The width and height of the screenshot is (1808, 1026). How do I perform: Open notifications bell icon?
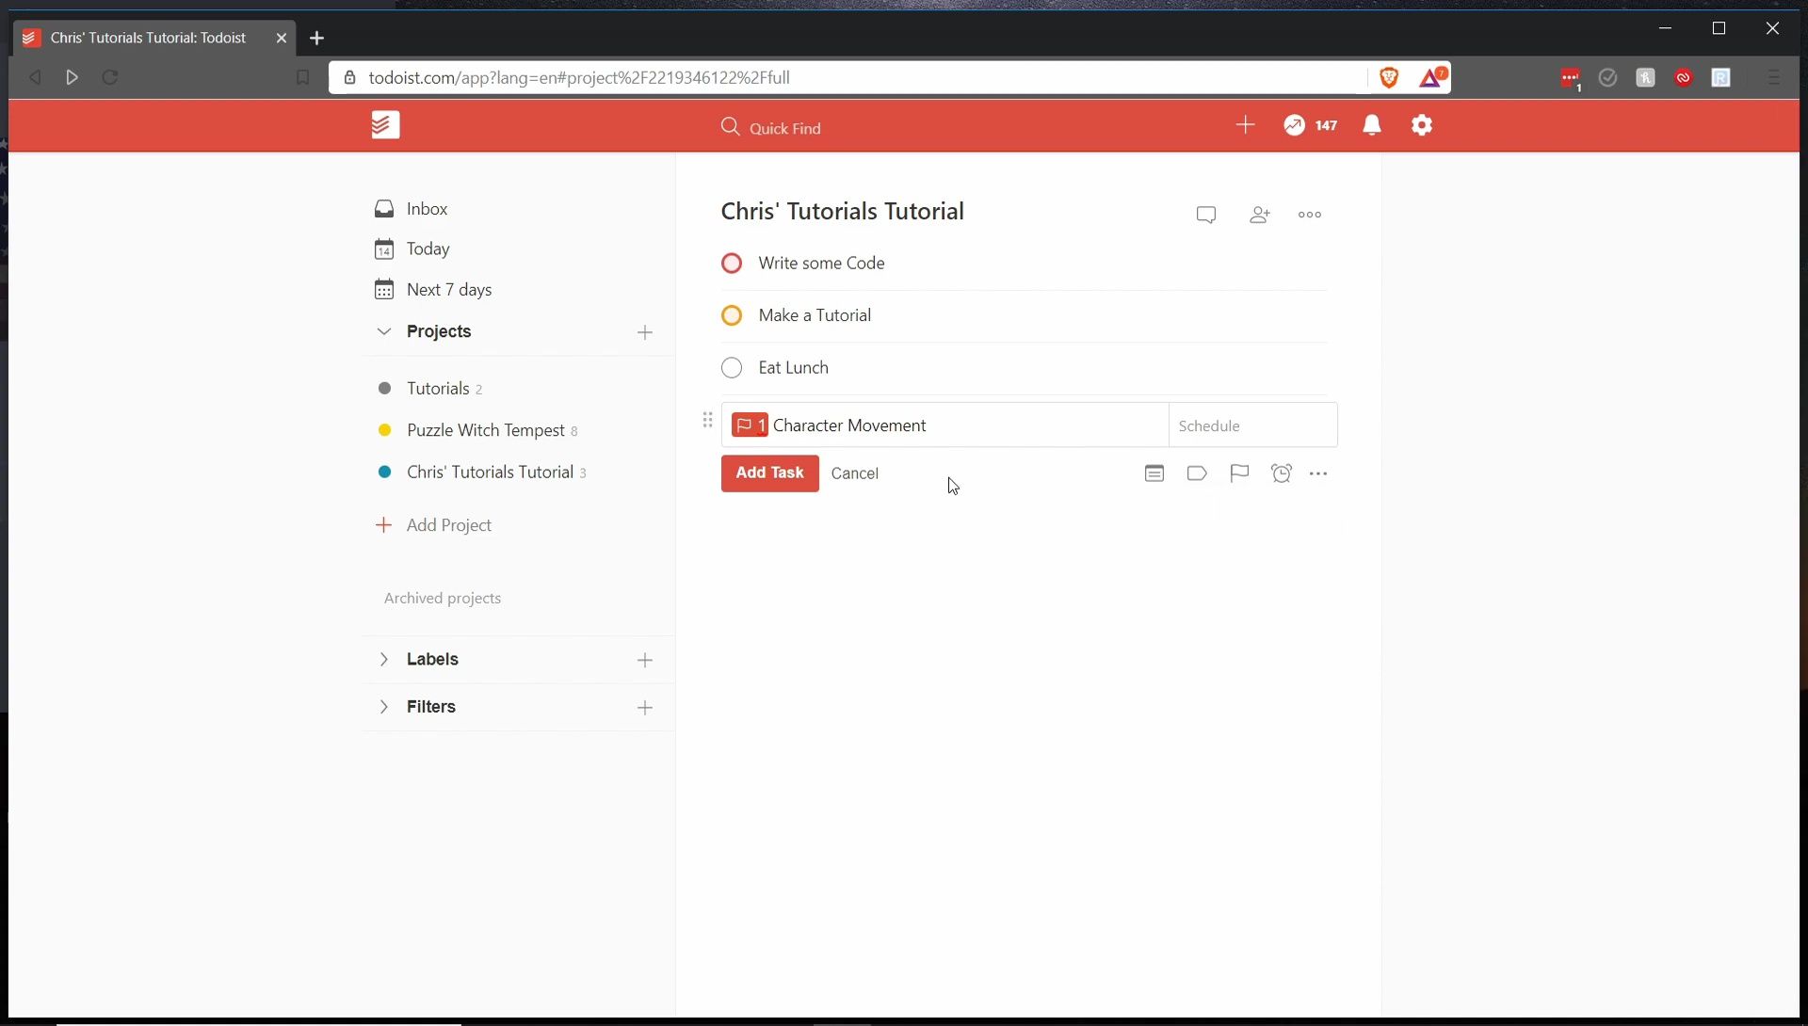(1372, 125)
